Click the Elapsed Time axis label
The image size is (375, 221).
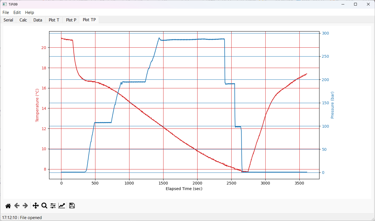[x=184, y=189]
